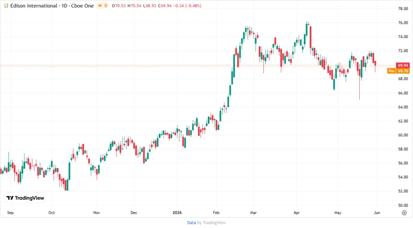
Task: Click the change value −0.34 (−0.48%)
Action: (x=187, y=5)
